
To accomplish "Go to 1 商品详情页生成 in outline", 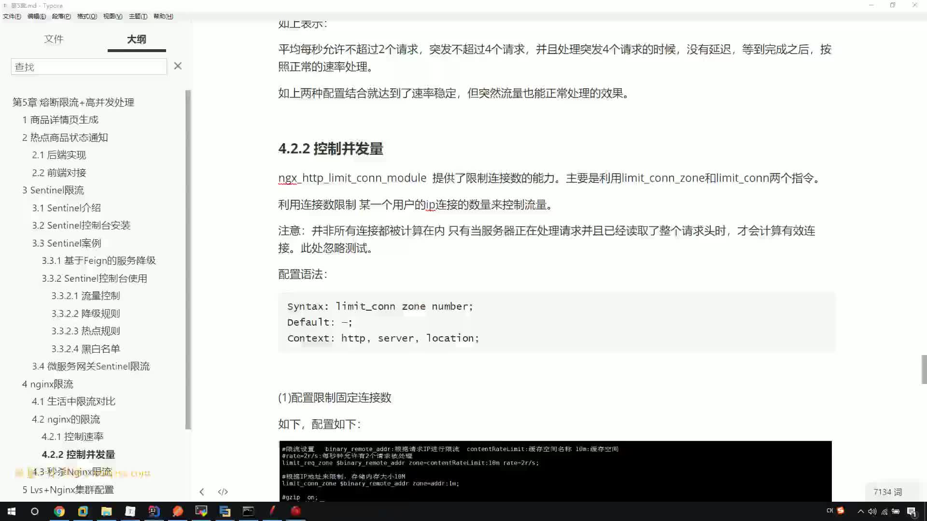I will tap(60, 120).
